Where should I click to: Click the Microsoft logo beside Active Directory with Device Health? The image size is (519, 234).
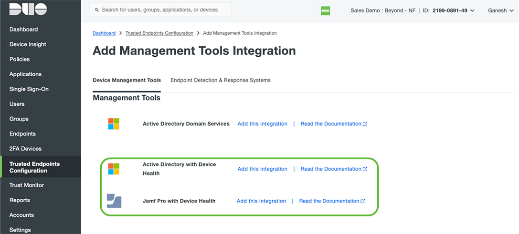[114, 169]
